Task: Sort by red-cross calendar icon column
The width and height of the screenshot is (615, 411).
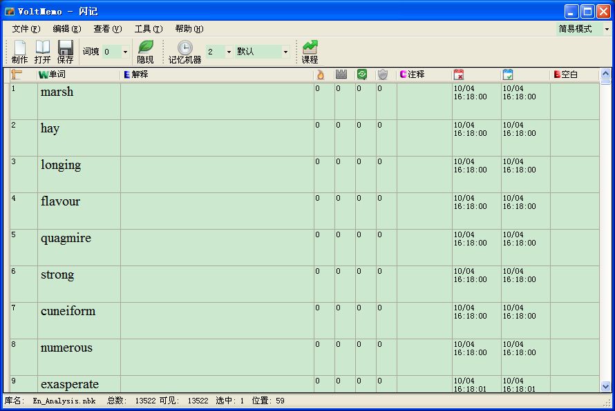Action: [459, 74]
